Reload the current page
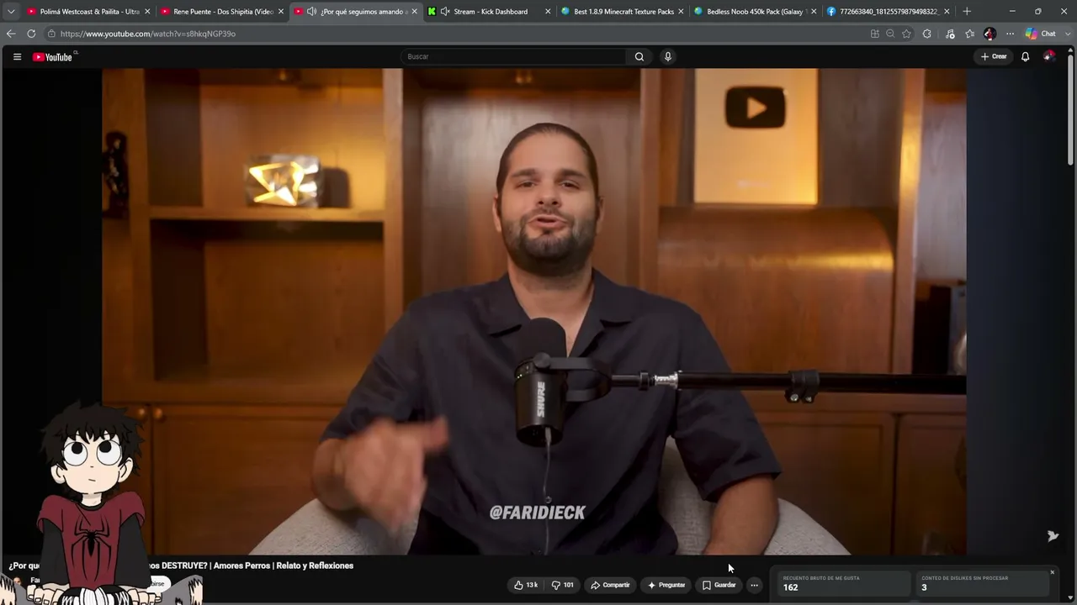1077x605 pixels. coord(31,34)
